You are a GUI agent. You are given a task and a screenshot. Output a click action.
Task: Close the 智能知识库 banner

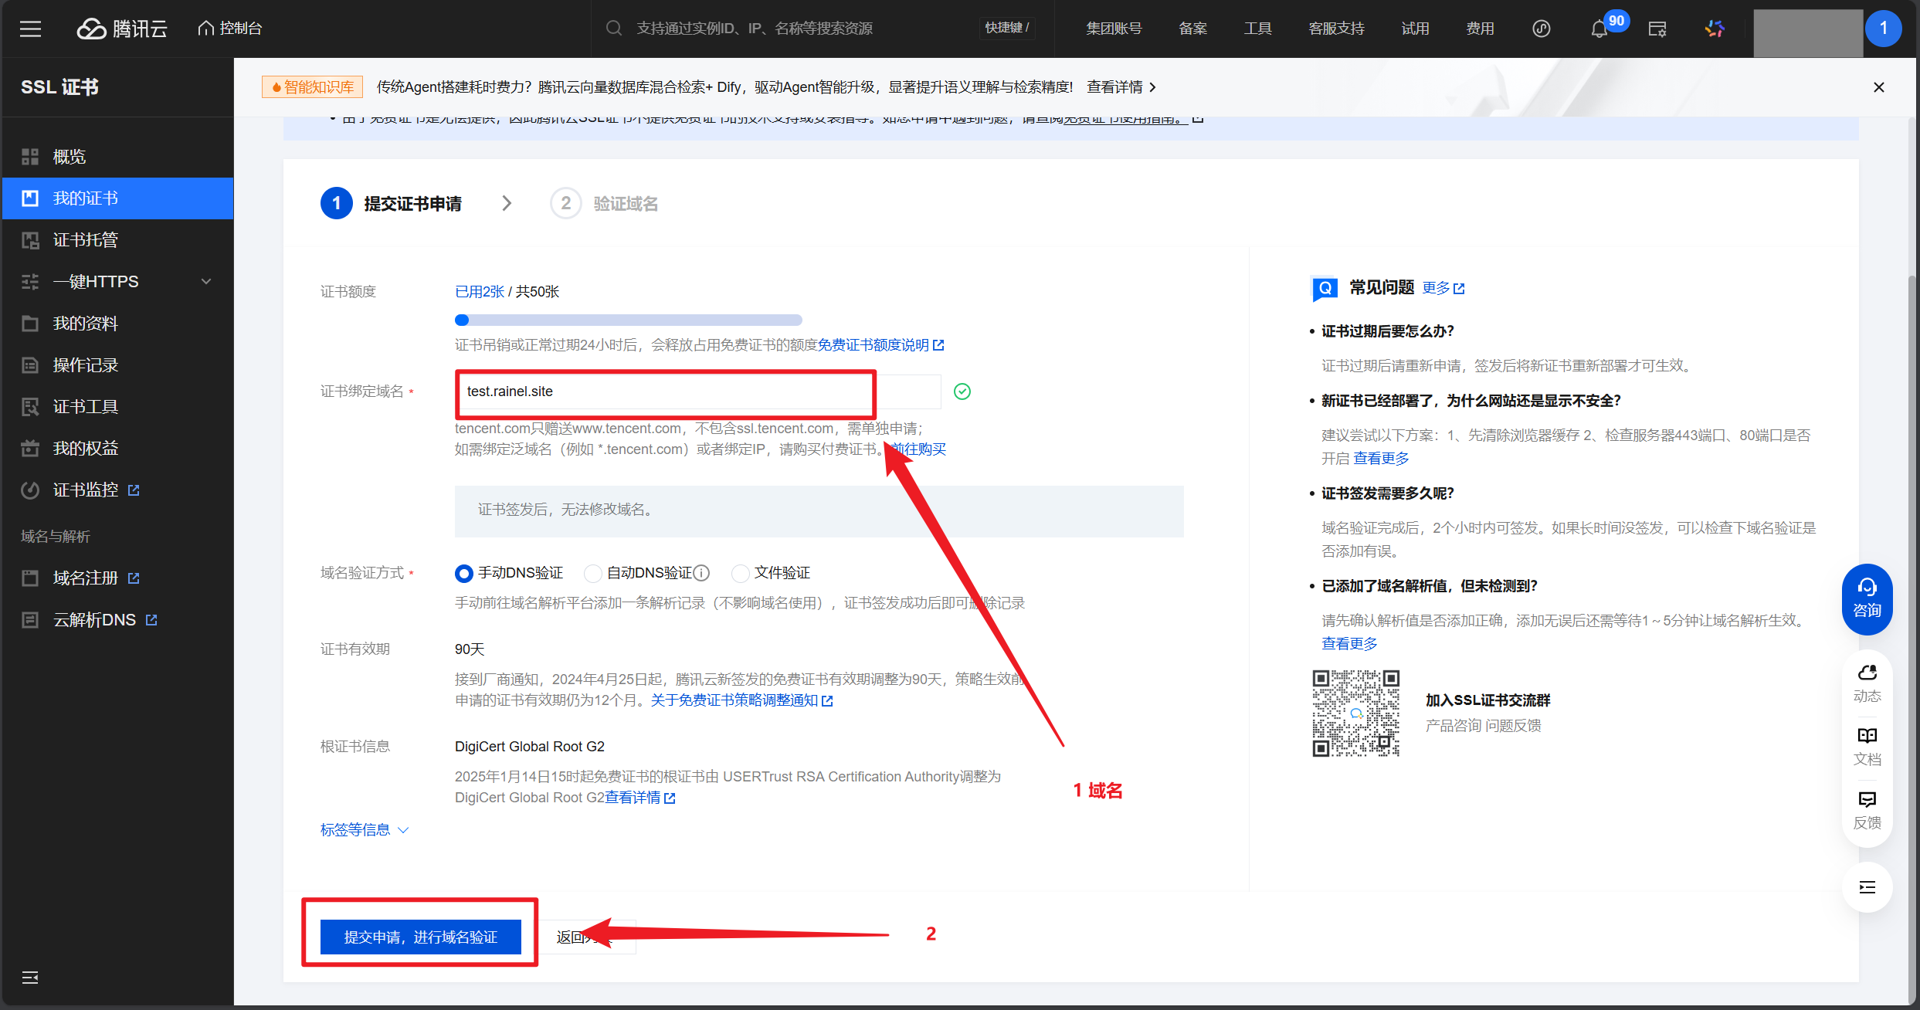[1879, 87]
